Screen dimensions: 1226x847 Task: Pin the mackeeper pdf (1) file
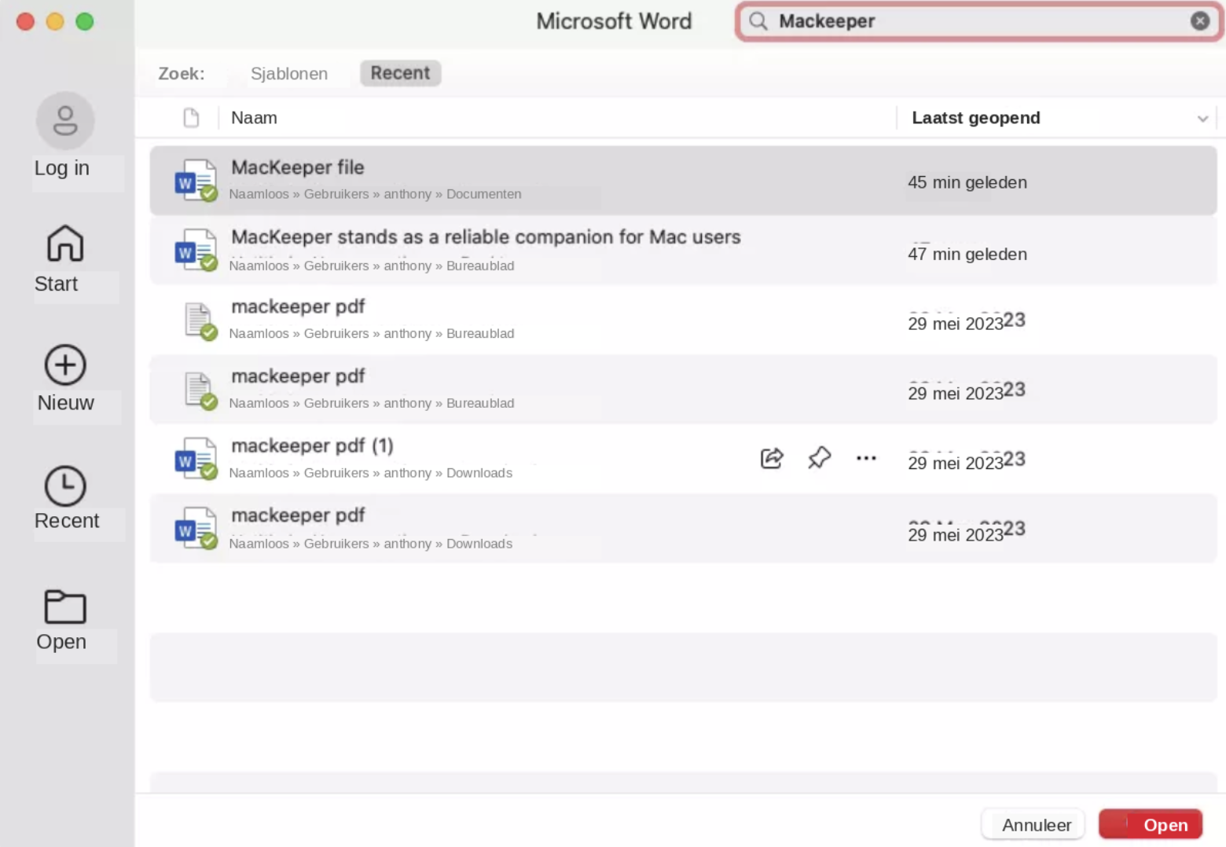819,458
